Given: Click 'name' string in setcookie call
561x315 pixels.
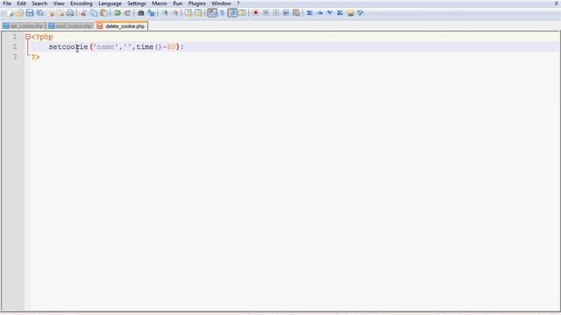Looking at the screenshot, I should pos(105,46).
